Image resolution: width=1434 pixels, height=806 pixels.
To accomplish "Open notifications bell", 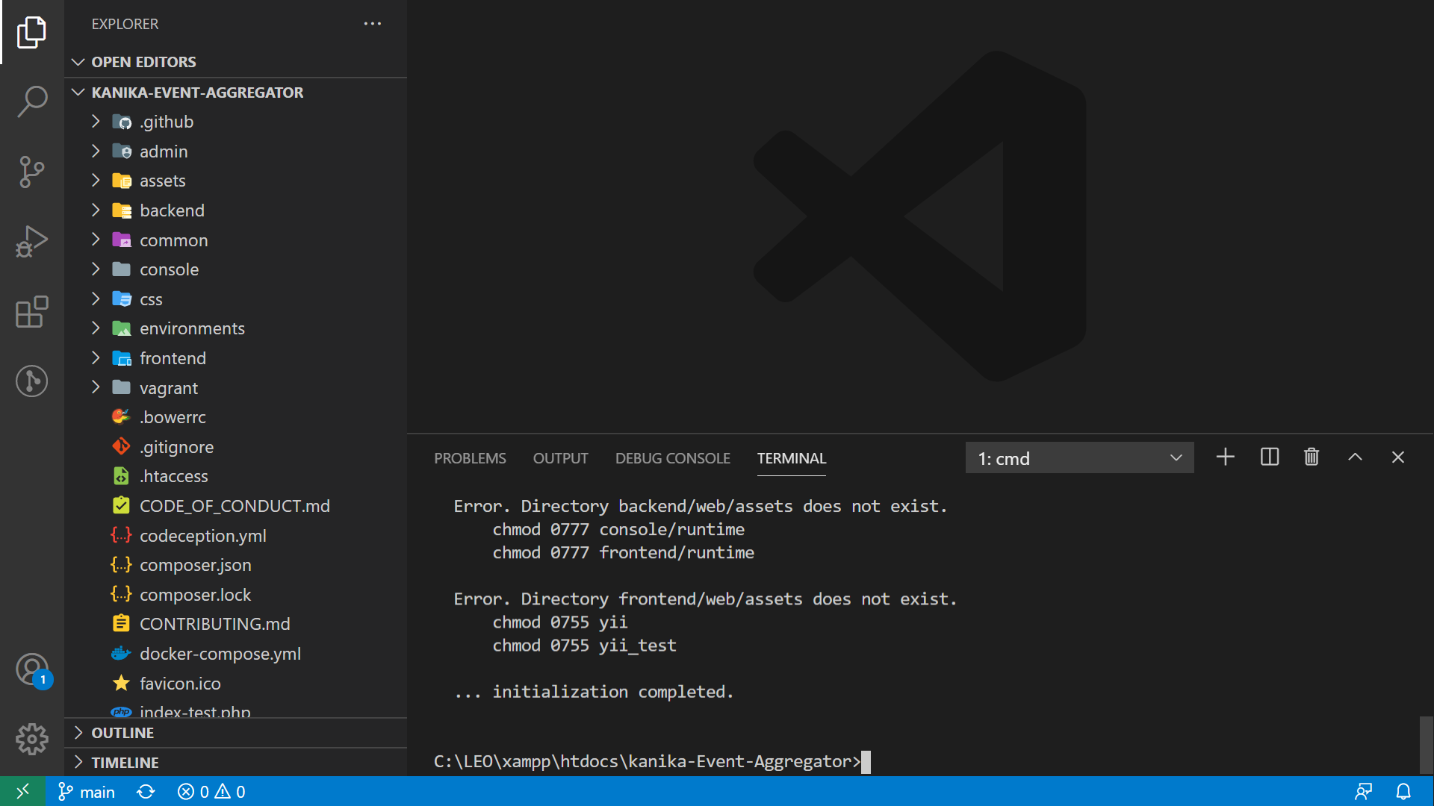I will pos(1403,792).
